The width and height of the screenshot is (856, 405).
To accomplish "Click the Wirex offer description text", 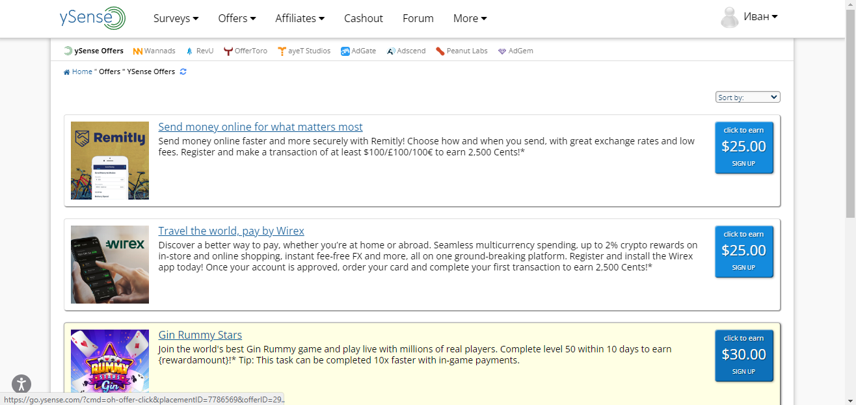I will [428, 256].
